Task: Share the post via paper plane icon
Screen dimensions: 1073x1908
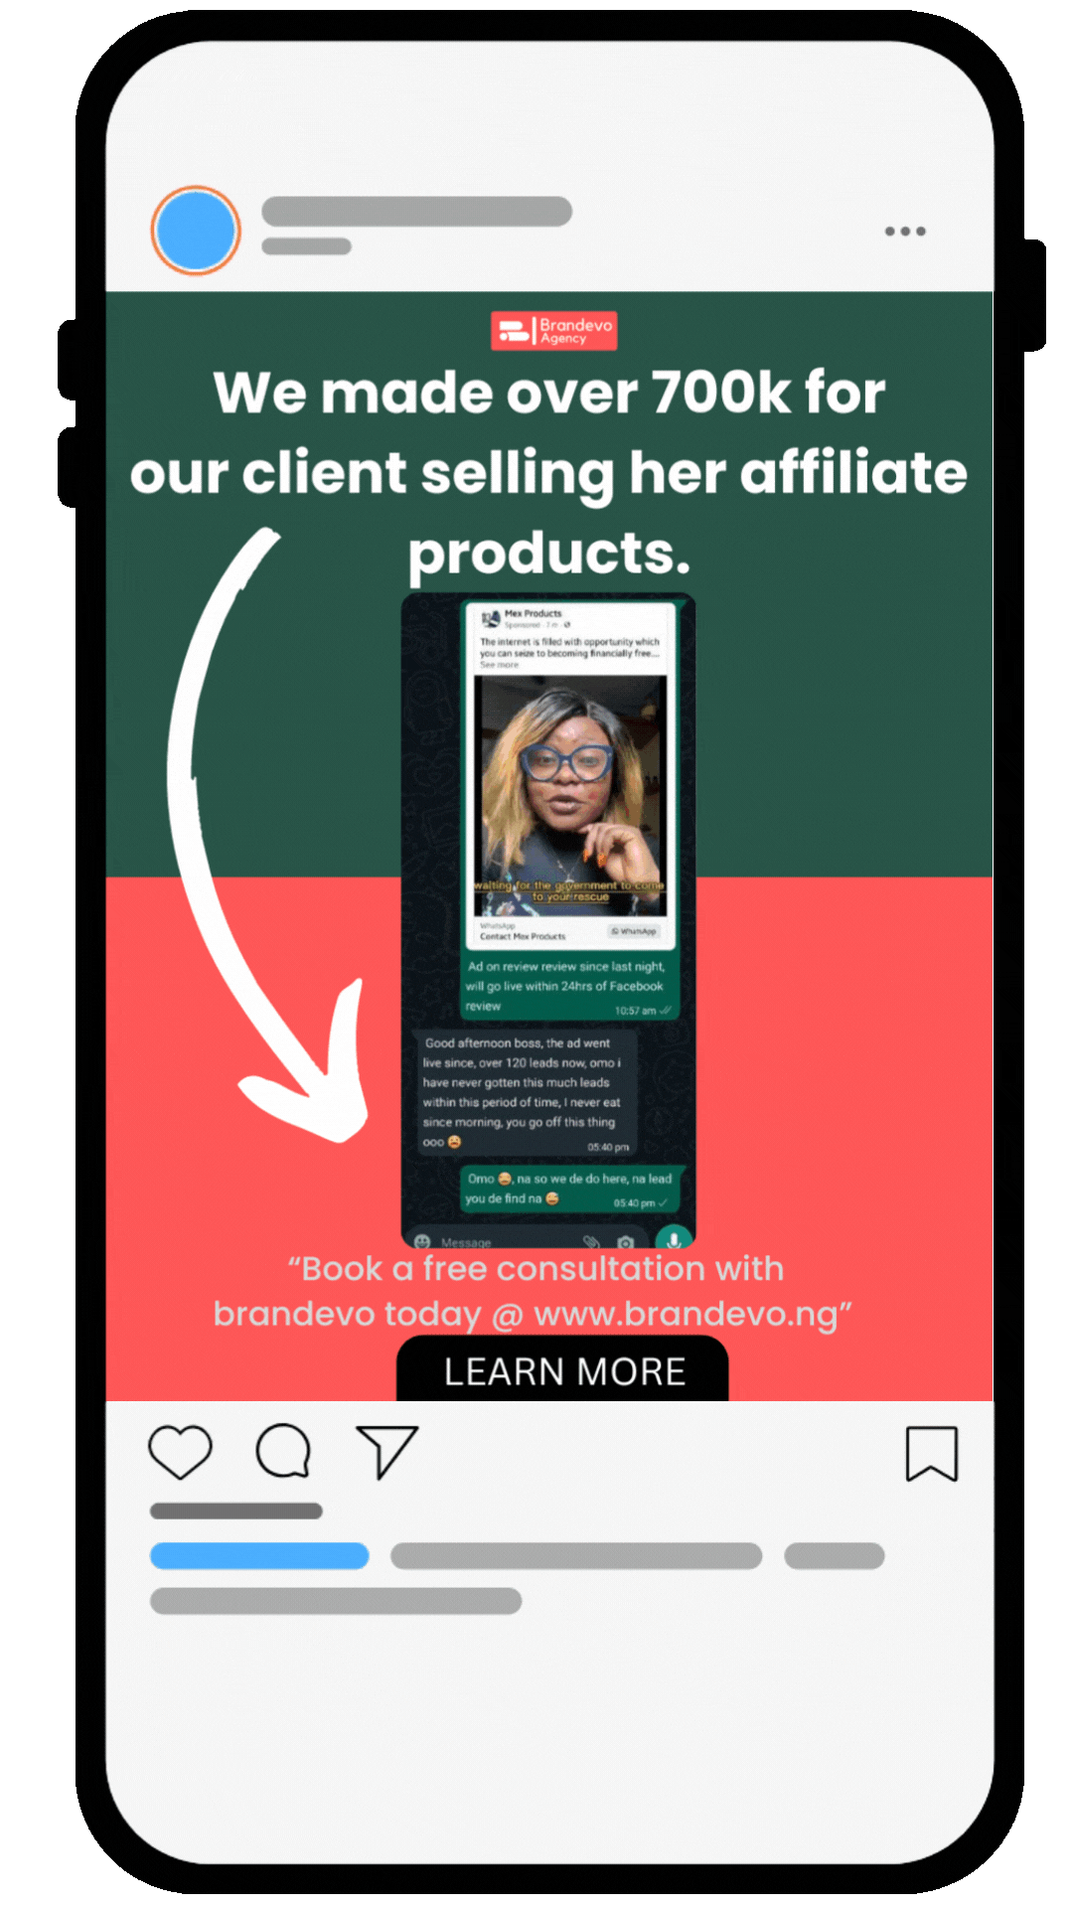Action: (x=386, y=1451)
